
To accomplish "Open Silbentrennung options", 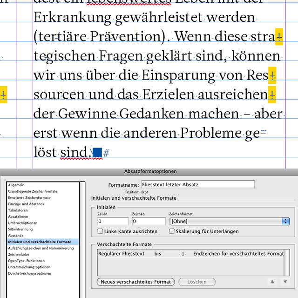I will coord(20,229).
